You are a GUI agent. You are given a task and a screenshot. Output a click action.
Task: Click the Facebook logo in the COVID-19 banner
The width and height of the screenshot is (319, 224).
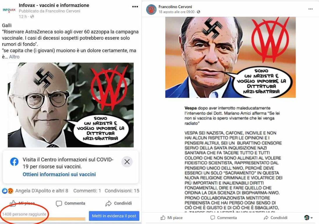(14, 162)
